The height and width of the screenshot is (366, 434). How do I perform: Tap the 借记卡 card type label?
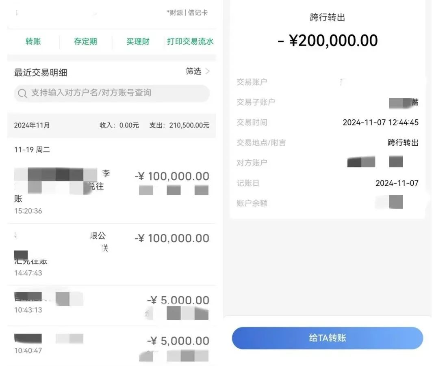198,13
